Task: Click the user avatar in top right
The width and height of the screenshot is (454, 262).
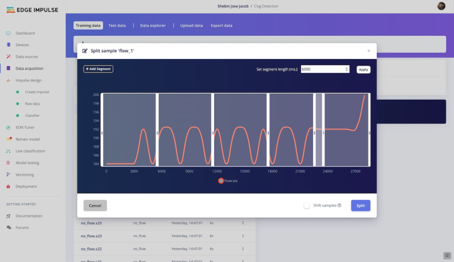Action: point(441,6)
